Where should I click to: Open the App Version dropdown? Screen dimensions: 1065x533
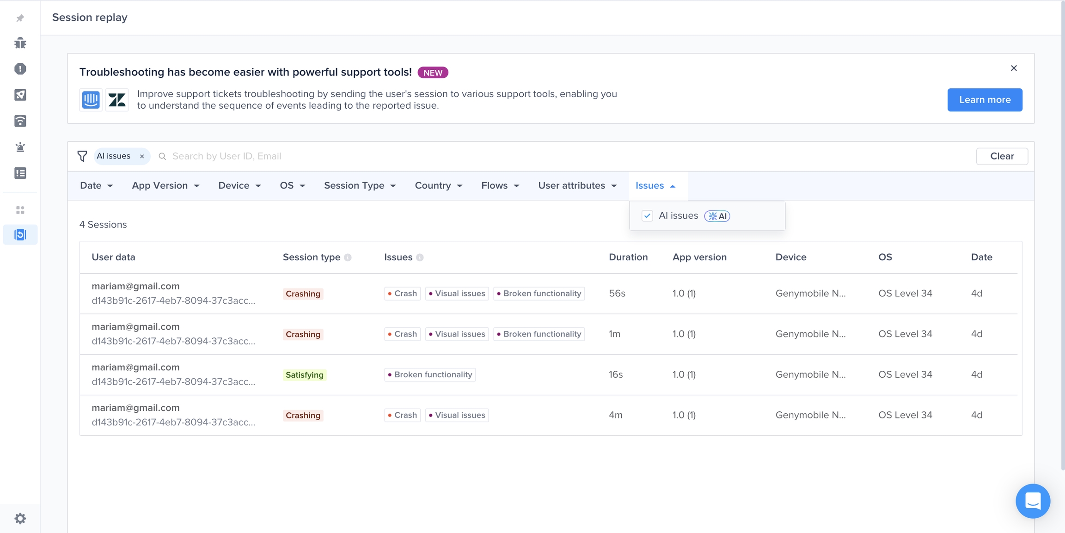(x=165, y=186)
